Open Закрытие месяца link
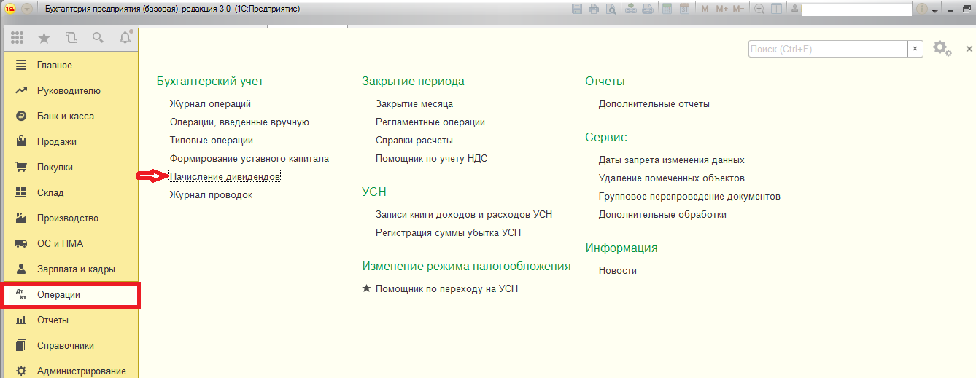The image size is (976, 378). pos(414,104)
